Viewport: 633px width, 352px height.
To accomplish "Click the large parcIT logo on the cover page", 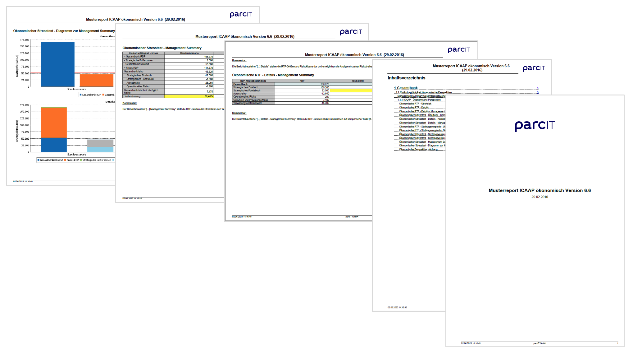I will 535,126.
